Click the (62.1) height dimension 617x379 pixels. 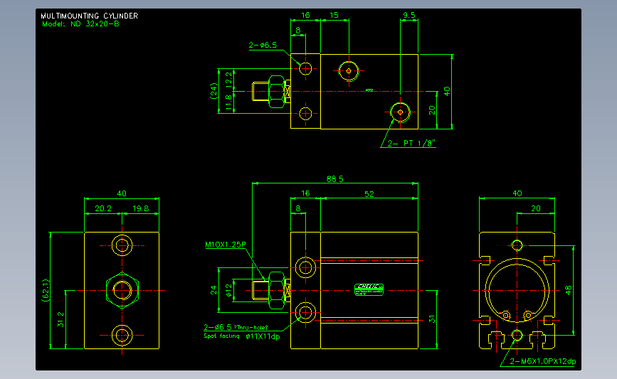tap(46, 290)
